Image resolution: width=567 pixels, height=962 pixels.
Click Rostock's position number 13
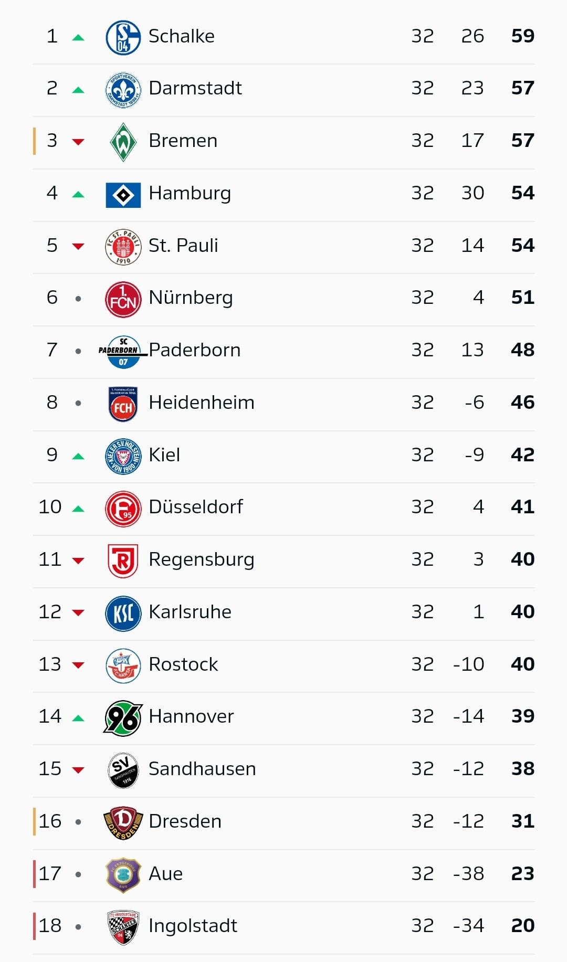click(x=50, y=664)
